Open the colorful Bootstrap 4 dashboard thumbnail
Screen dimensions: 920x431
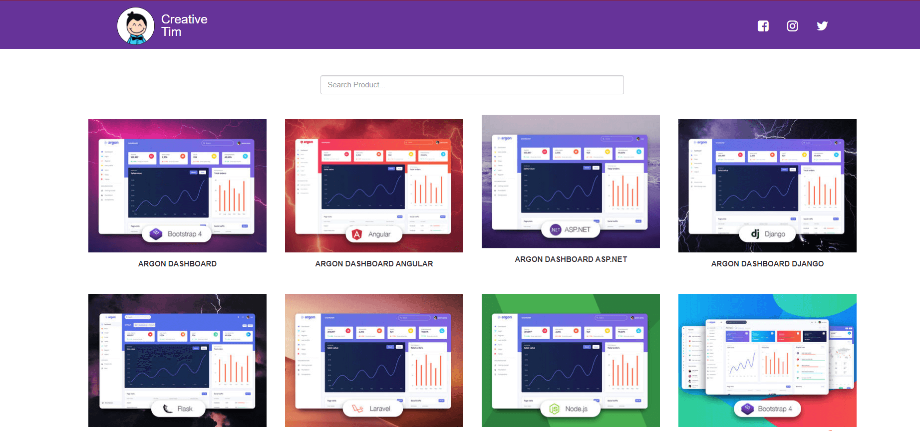tap(767, 360)
